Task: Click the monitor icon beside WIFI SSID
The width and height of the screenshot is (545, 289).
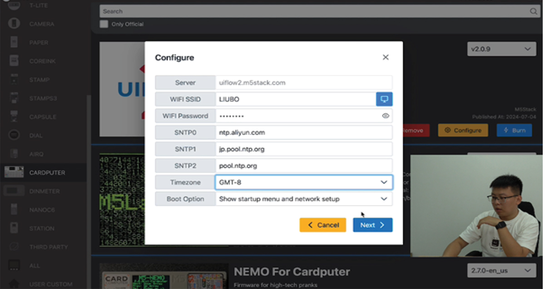Action: tap(384, 99)
